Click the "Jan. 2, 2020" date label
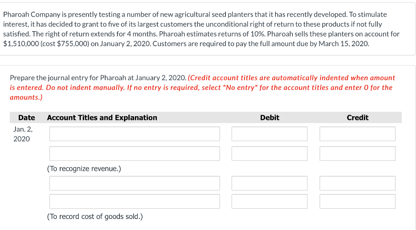Image resolution: width=416 pixels, height=230 pixels. (x=22, y=134)
